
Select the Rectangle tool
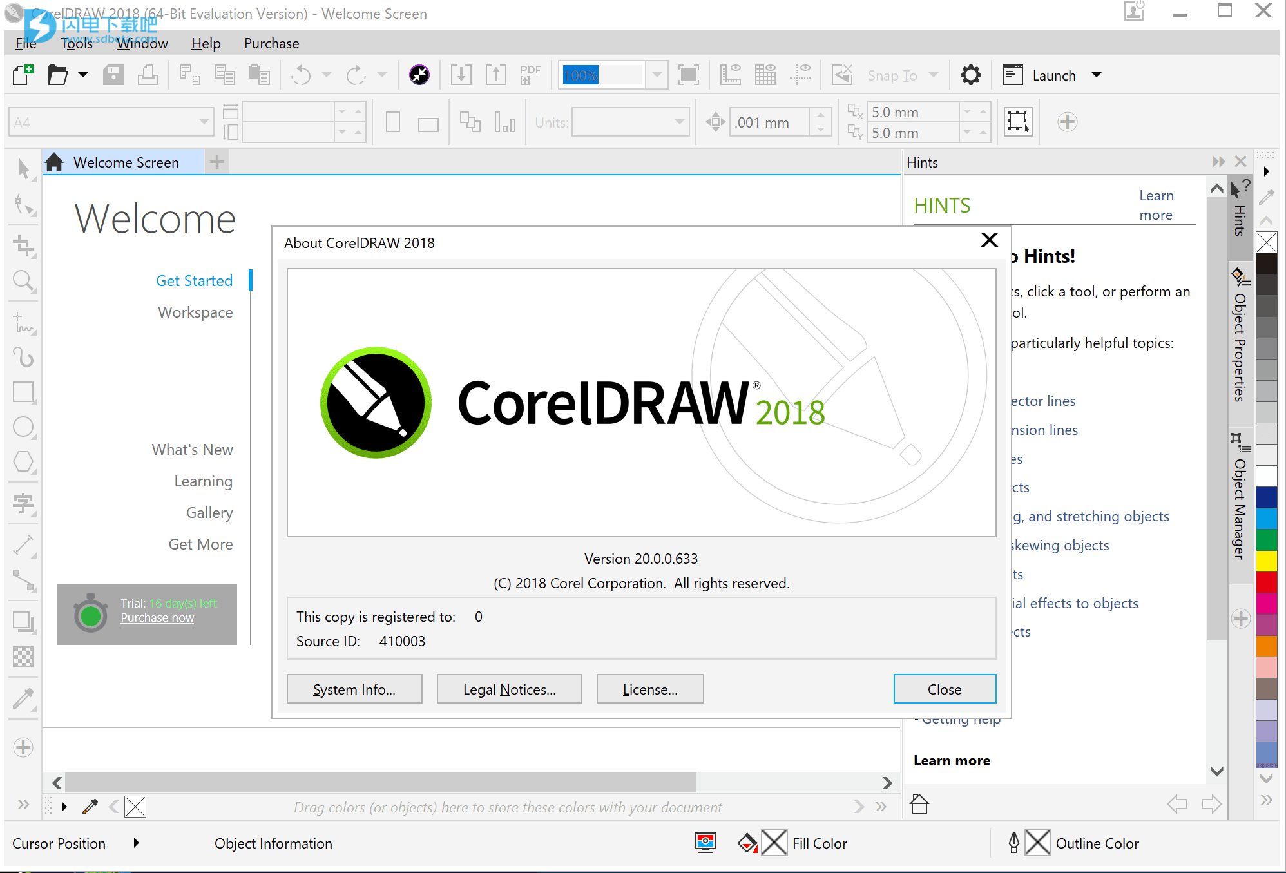tap(23, 392)
